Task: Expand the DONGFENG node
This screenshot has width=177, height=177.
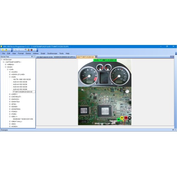Action: click(10, 109)
